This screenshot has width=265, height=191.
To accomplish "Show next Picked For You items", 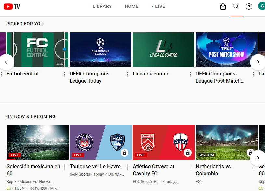I will pos(258,62).
